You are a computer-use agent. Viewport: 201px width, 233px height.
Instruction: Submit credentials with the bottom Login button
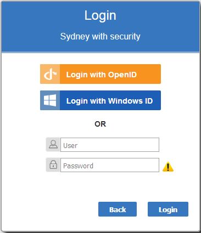coord(168,209)
